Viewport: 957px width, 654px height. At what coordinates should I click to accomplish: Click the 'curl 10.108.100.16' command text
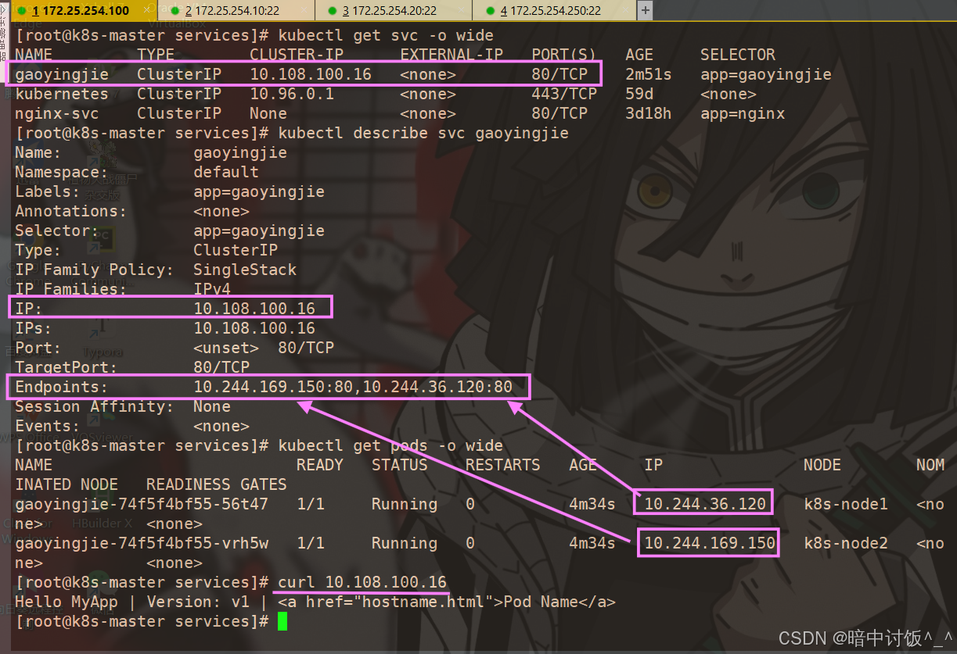(362, 582)
